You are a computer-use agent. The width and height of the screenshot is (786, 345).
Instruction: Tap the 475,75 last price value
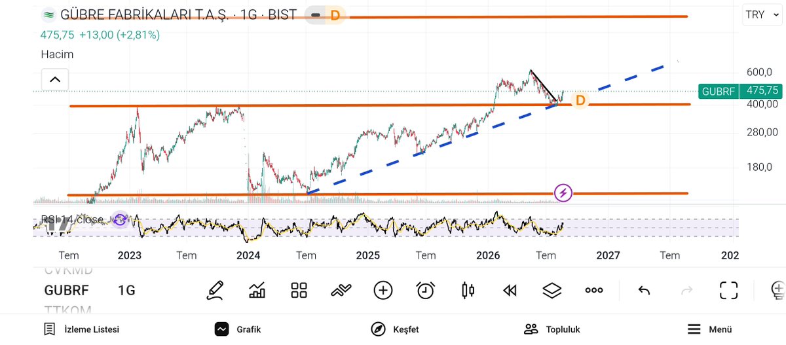click(58, 35)
